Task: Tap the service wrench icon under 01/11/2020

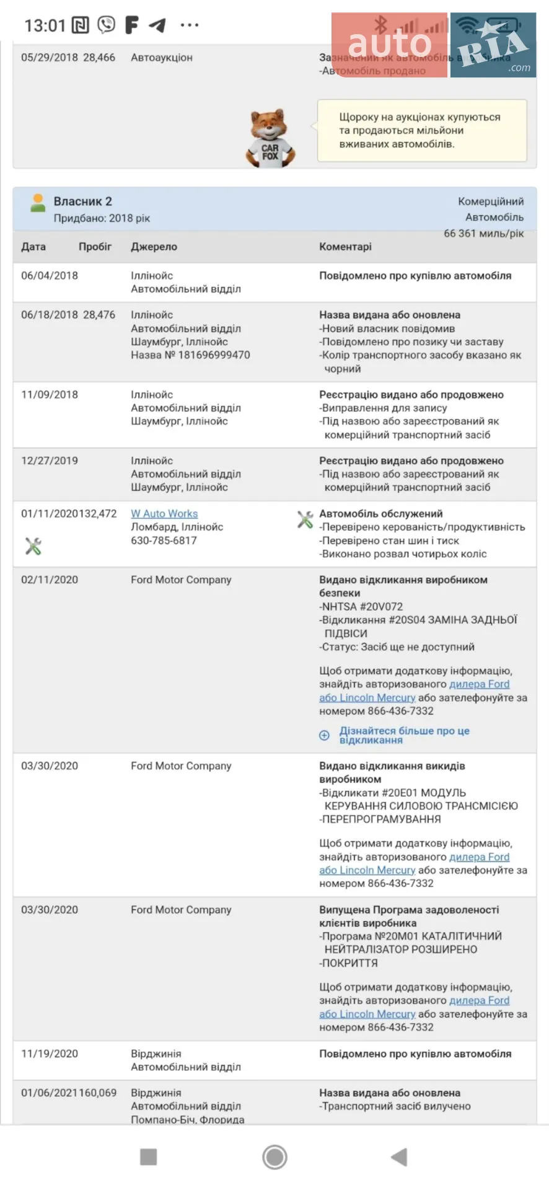Action: (33, 546)
